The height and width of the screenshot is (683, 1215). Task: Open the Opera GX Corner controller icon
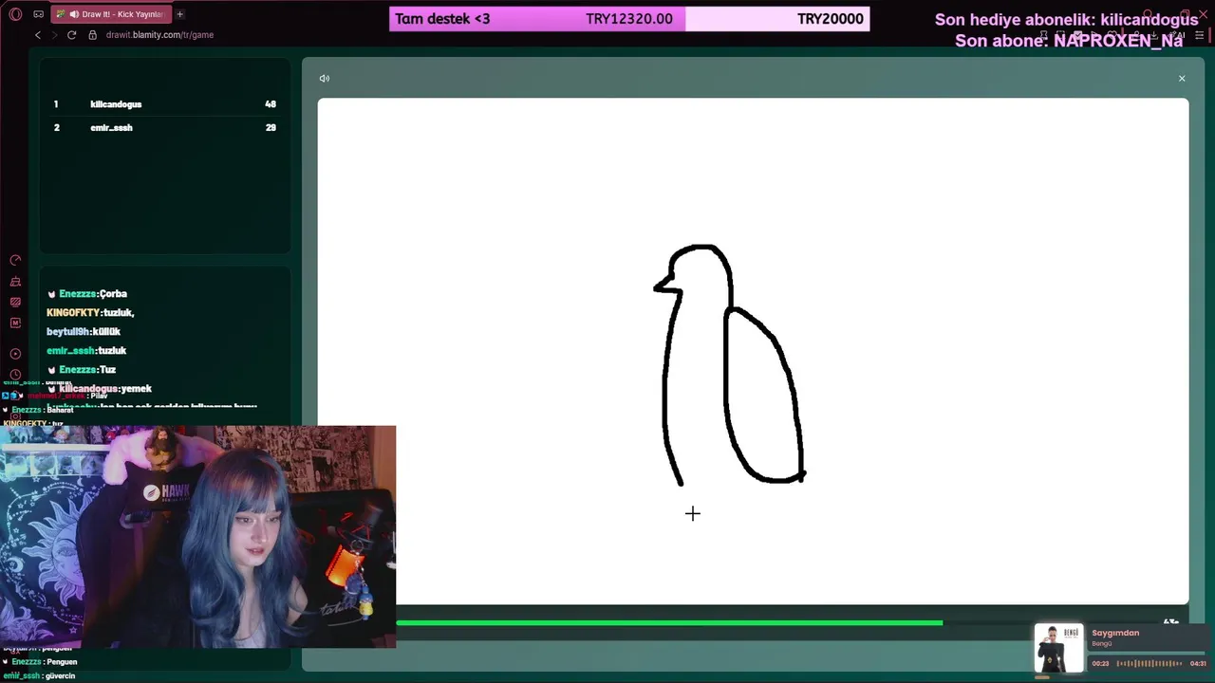tap(38, 14)
